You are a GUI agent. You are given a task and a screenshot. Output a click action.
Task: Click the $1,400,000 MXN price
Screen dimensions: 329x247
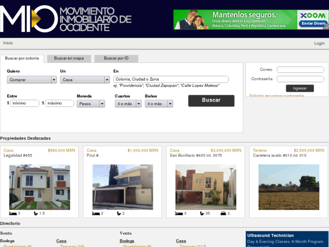pos(143,150)
